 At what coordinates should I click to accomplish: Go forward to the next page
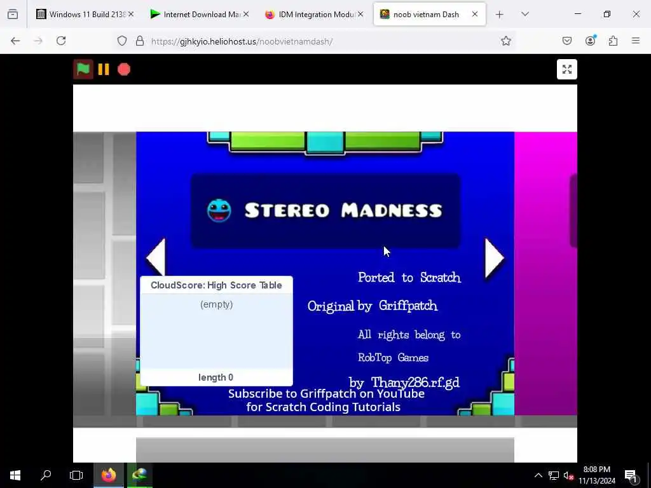coord(38,41)
